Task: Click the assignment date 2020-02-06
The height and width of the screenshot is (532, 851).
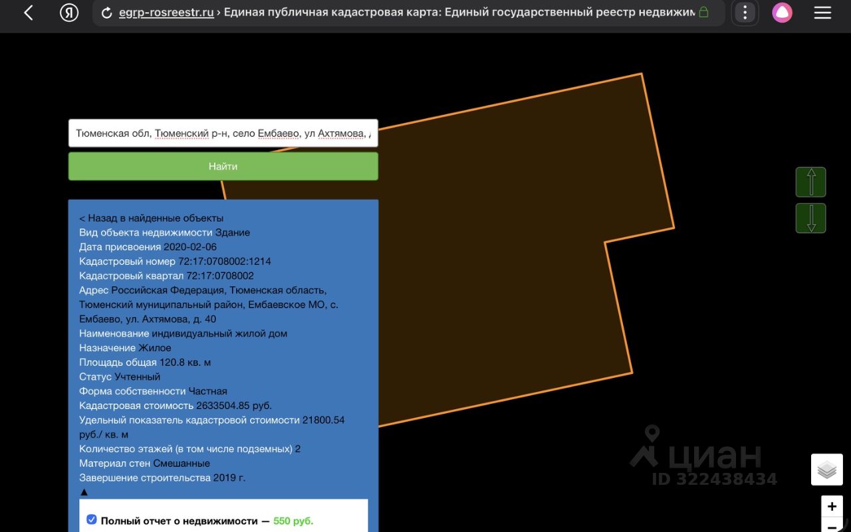Action: 190,246
